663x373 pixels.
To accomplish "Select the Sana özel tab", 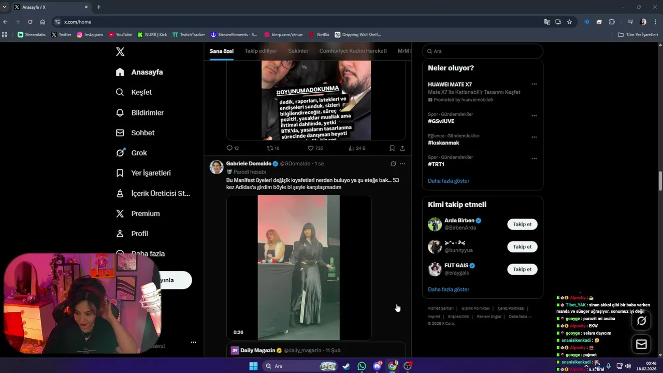I will tap(221, 51).
